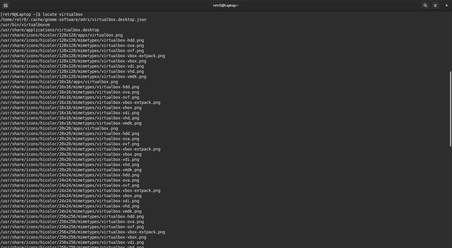This screenshot has height=248, width=452.
Task: Select 20x20 virtualbox-vbox-extpack.png line
Action: pyautogui.click(x=80, y=149)
